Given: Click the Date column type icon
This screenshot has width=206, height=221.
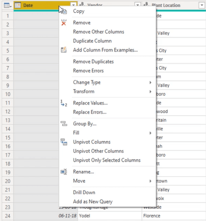Looking at the screenshot, I should (x=17, y=5).
